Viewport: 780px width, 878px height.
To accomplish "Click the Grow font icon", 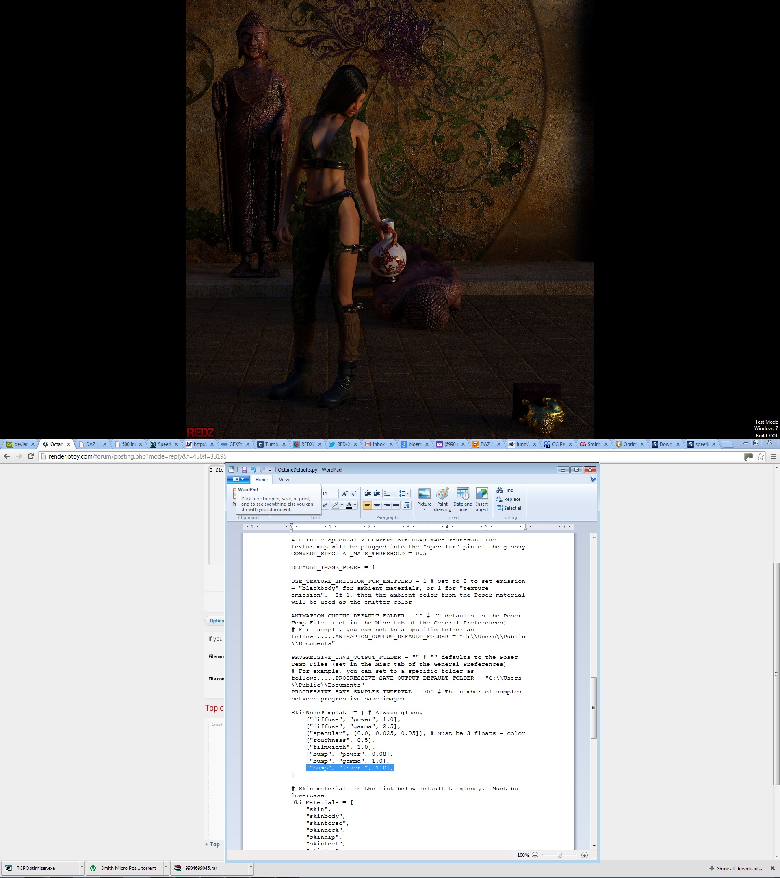I will click(344, 493).
